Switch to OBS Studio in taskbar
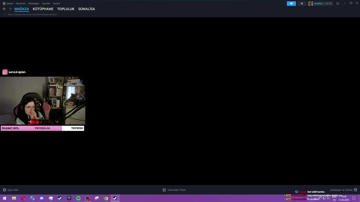This screenshot has width=360, height=202. 88,198
